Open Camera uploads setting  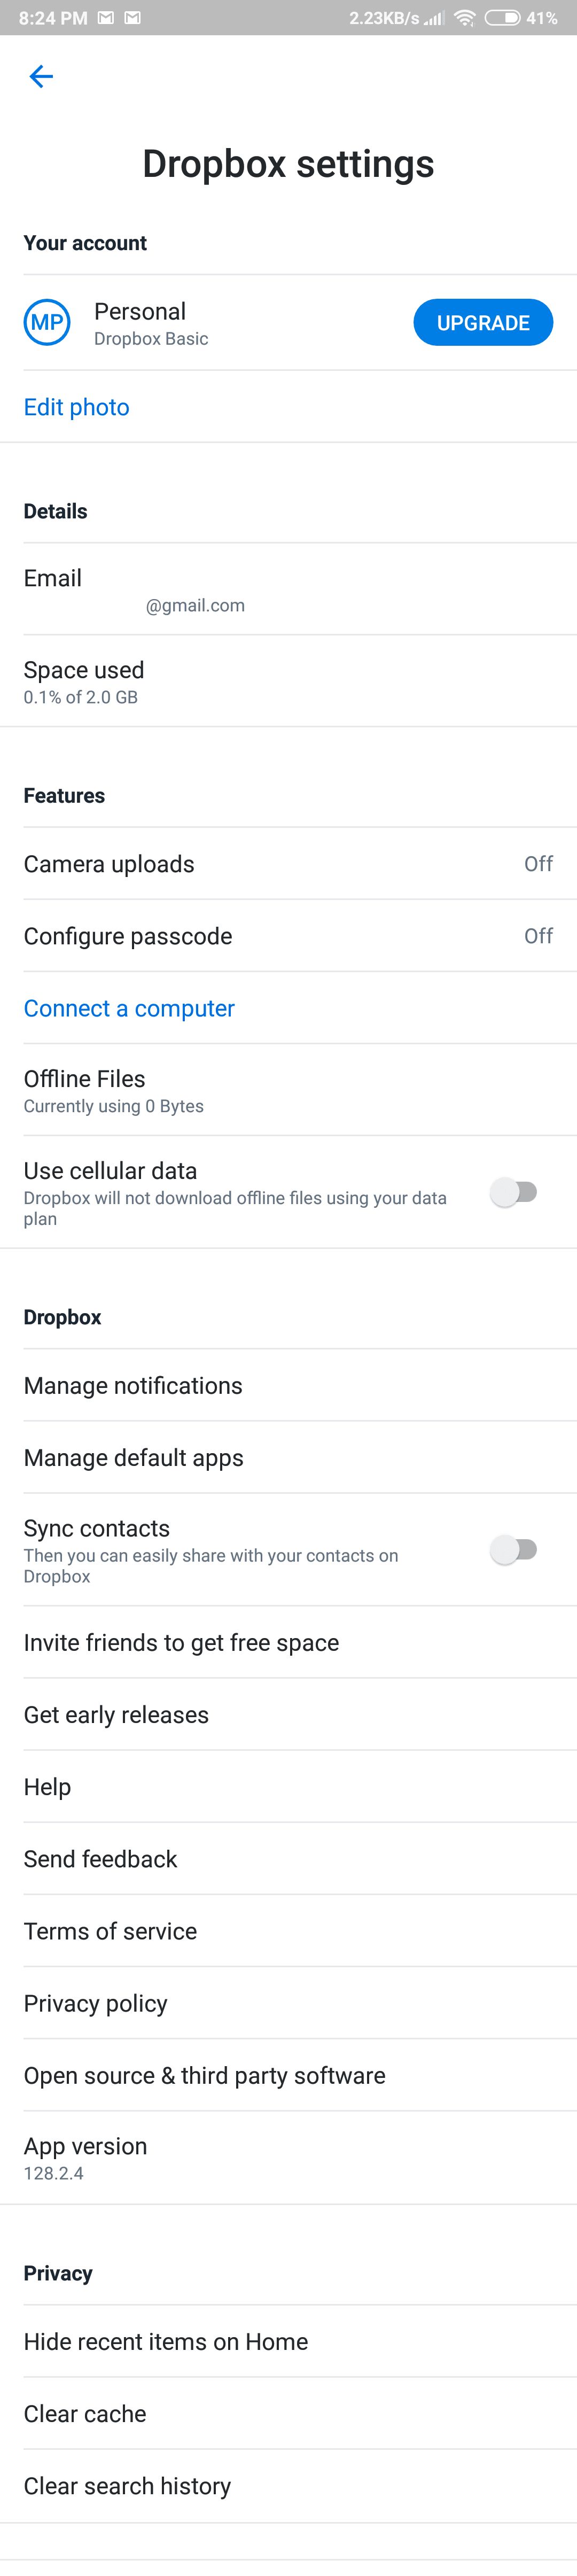[x=288, y=864]
